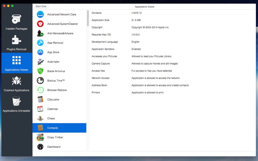Click the yellow minimize window button
258x161 pixels.
pyautogui.click(x=8, y=6)
